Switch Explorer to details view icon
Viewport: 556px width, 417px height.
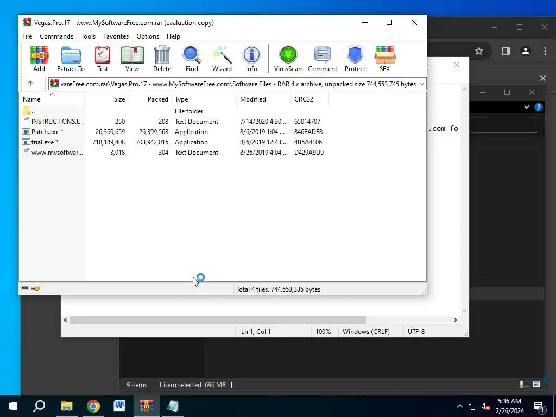[x=525, y=384]
